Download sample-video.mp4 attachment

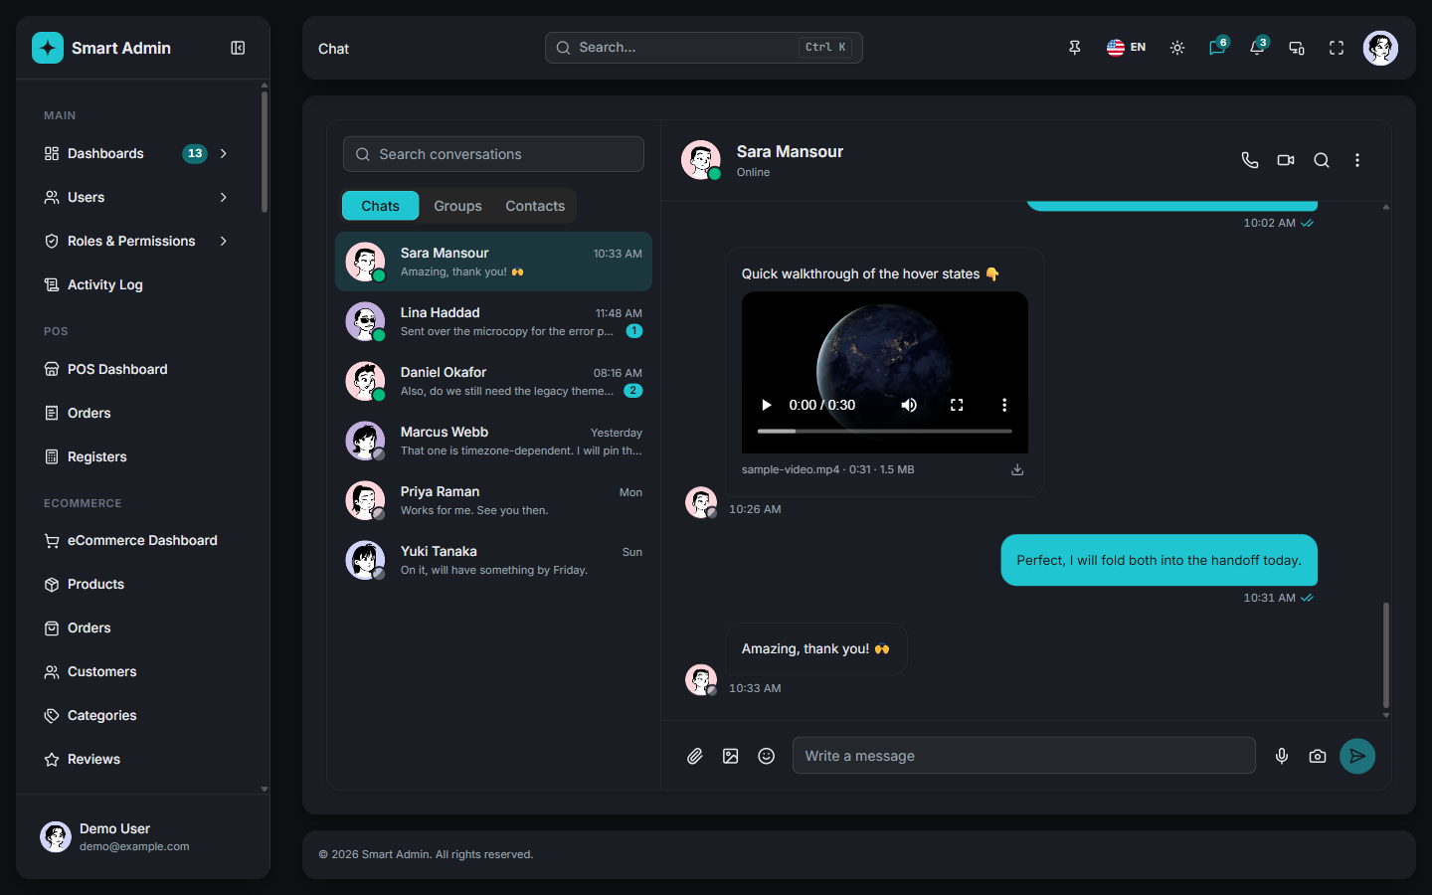tap(1017, 469)
